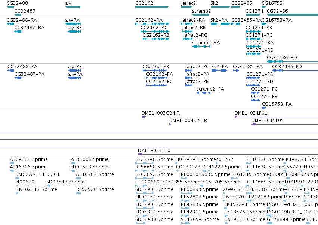The height and width of the screenshot is (225, 318).
Task: Click the DME1-003G24.R clone marker
Action: (143, 117)
